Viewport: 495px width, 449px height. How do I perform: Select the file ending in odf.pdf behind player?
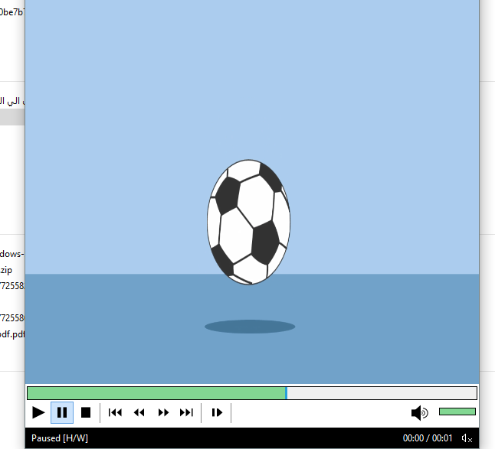click(x=12, y=334)
